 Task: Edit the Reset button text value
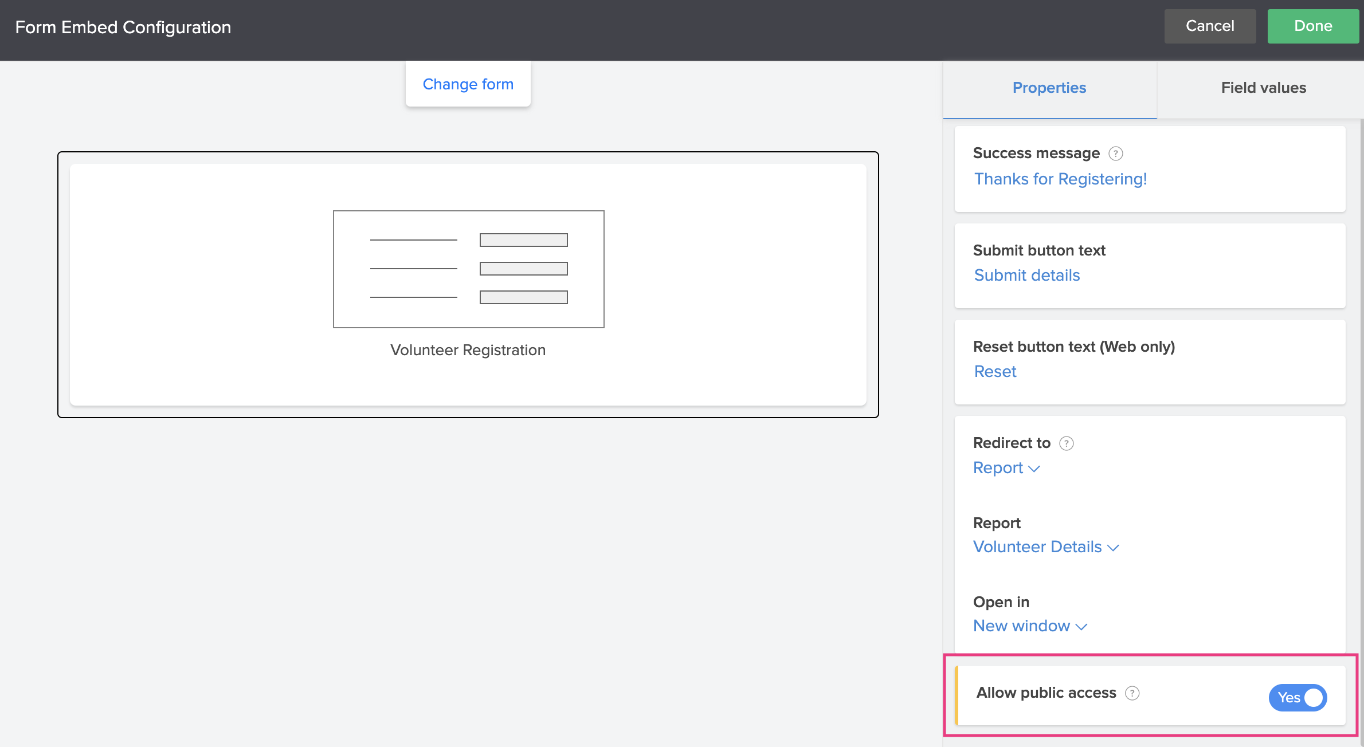pos(995,372)
